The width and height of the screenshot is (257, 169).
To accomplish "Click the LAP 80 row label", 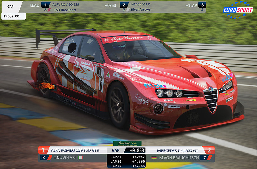I will pos(116,162).
